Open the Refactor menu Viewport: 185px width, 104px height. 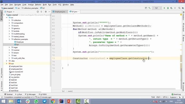tap(38, 5)
